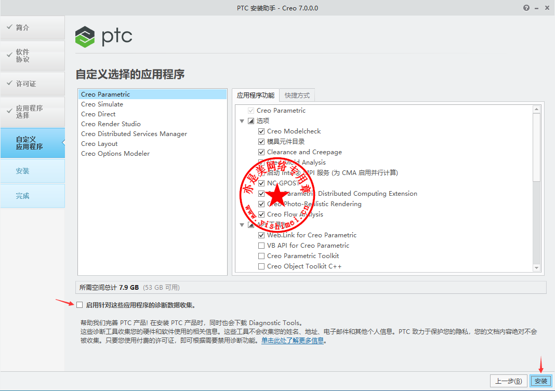Viewport: 555px width, 391px height.
Task: Go to the 软件协议 step in sidebar
Action: pos(33,56)
